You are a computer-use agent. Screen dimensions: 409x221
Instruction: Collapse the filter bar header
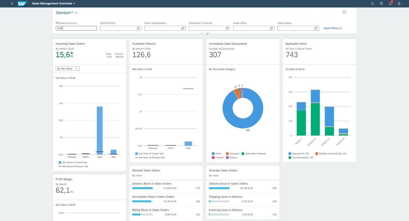pyautogui.click(x=202, y=34)
